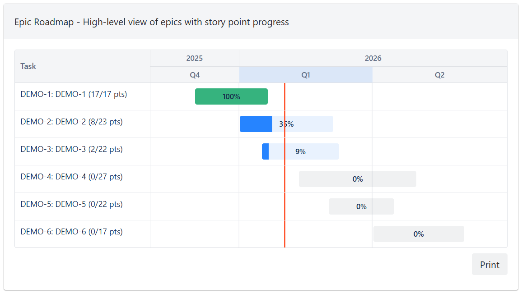Select the DEMO-4 0% gray bar
Viewport: 522px width, 293px height.
pyautogui.click(x=357, y=179)
